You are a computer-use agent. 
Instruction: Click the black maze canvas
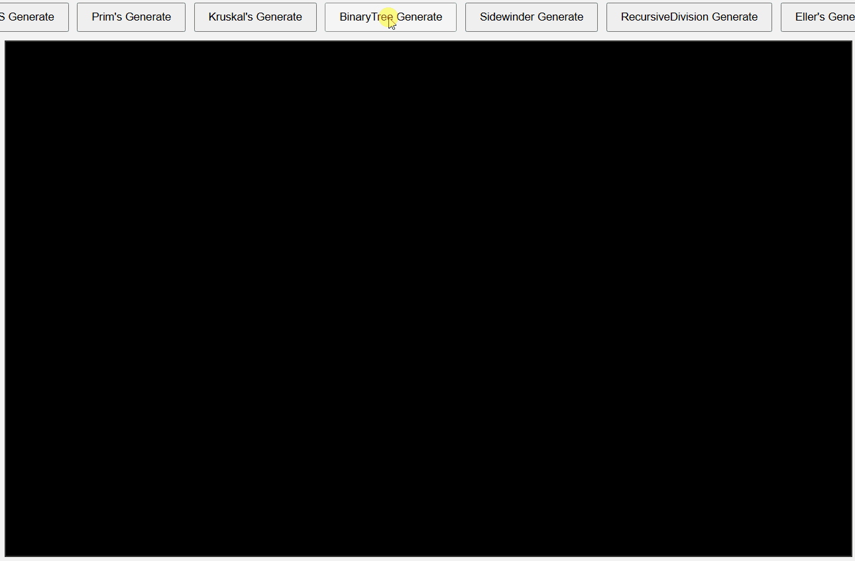tap(428, 298)
